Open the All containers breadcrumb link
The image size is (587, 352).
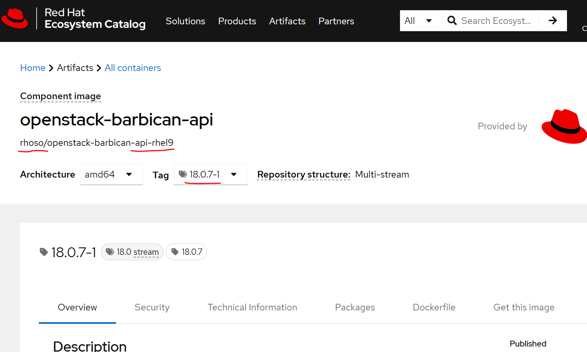[133, 68]
